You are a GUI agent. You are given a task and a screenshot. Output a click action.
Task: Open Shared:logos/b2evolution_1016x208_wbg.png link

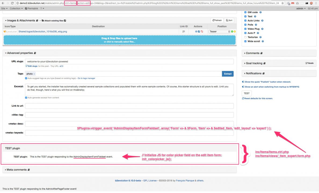pyautogui.click(x=43, y=31)
